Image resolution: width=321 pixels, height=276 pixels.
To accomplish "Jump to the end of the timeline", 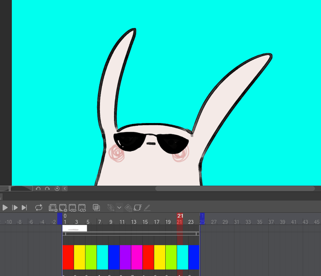I will click(24, 207).
